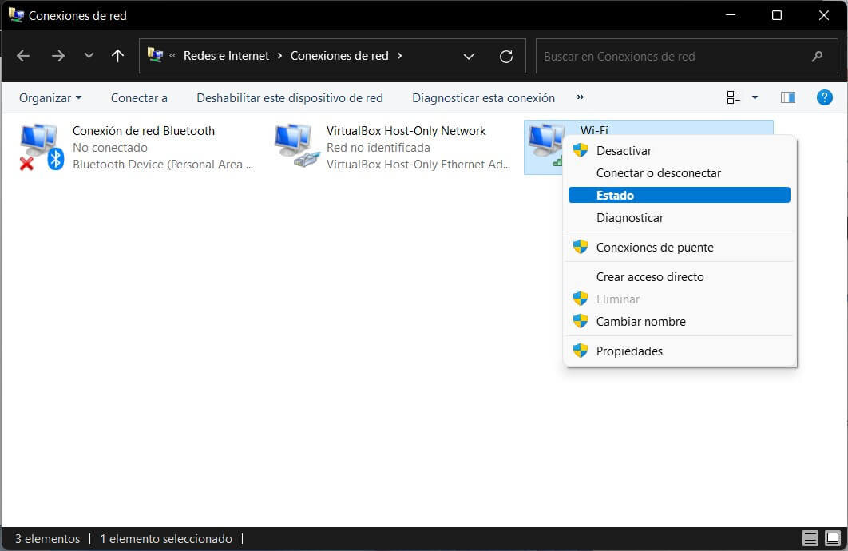Screen dimensions: 848x551
Task: Open help with the question mark icon
Action: coord(824,97)
